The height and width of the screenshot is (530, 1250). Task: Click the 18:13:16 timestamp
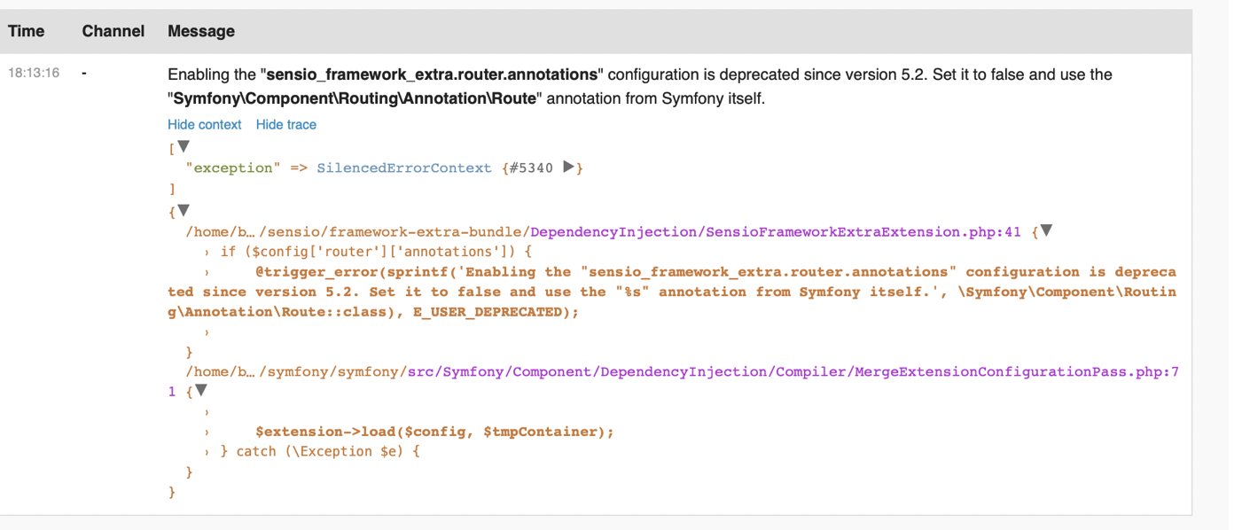(34, 73)
